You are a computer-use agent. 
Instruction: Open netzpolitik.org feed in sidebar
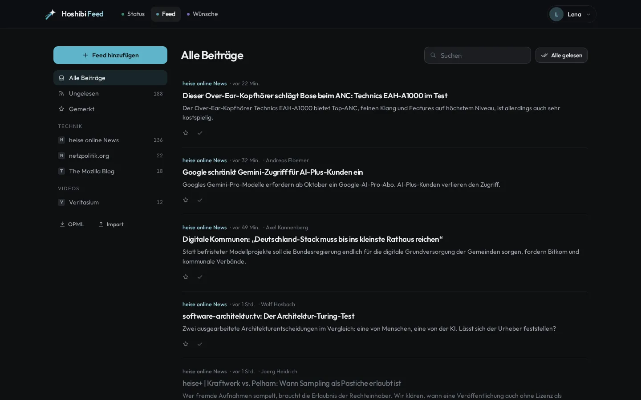coord(110,156)
